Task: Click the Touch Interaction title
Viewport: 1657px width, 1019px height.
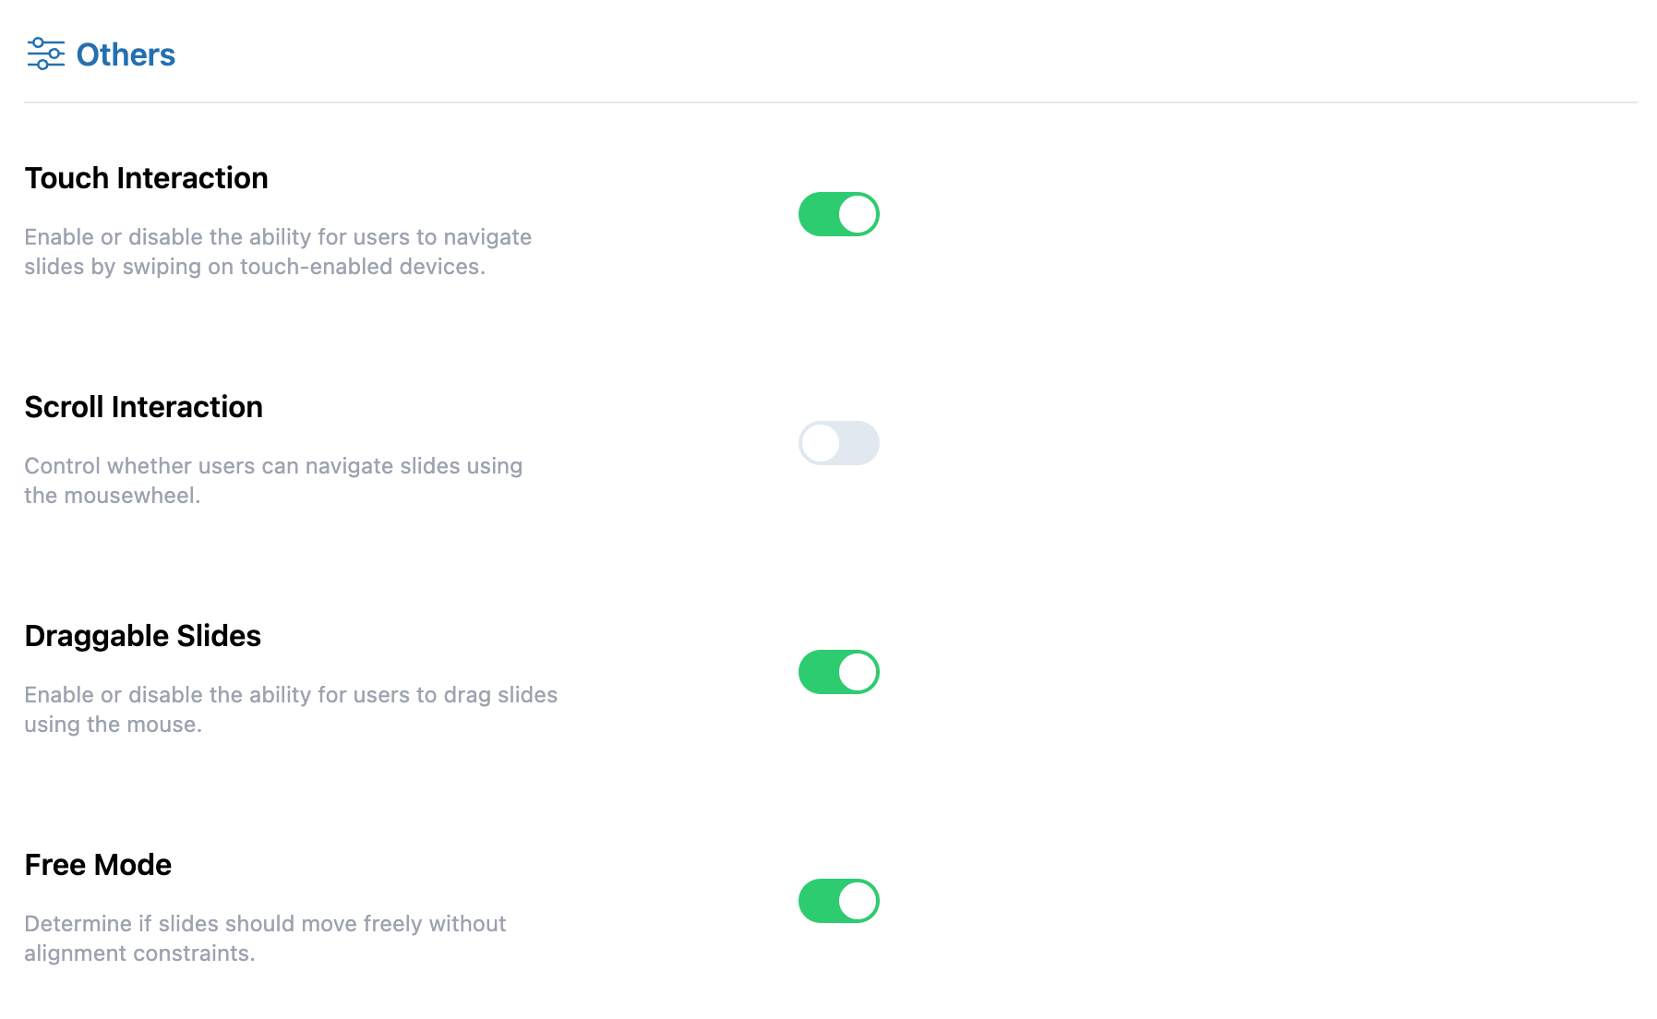Action: tap(146, 178)
